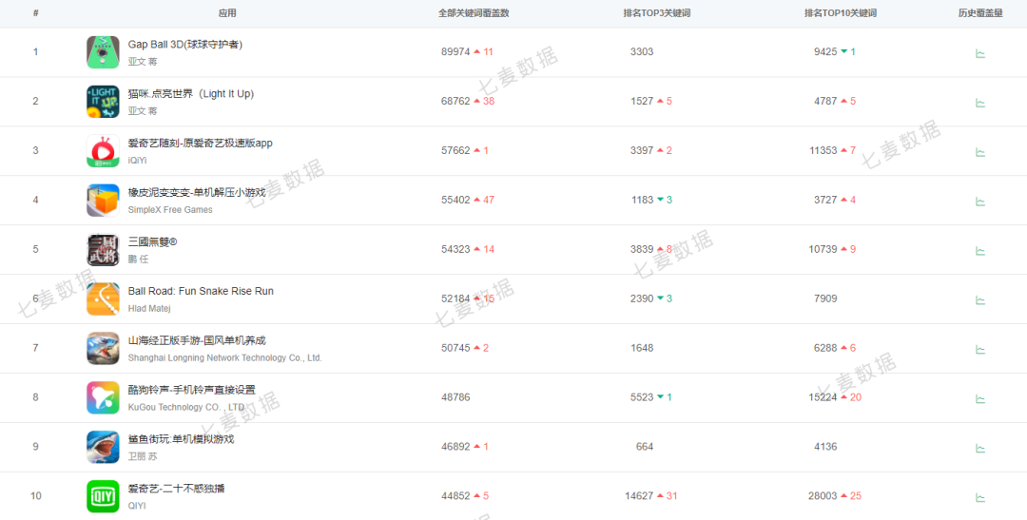
Task: Click the Light It Up app icon
Action: [x=103, y=102]
